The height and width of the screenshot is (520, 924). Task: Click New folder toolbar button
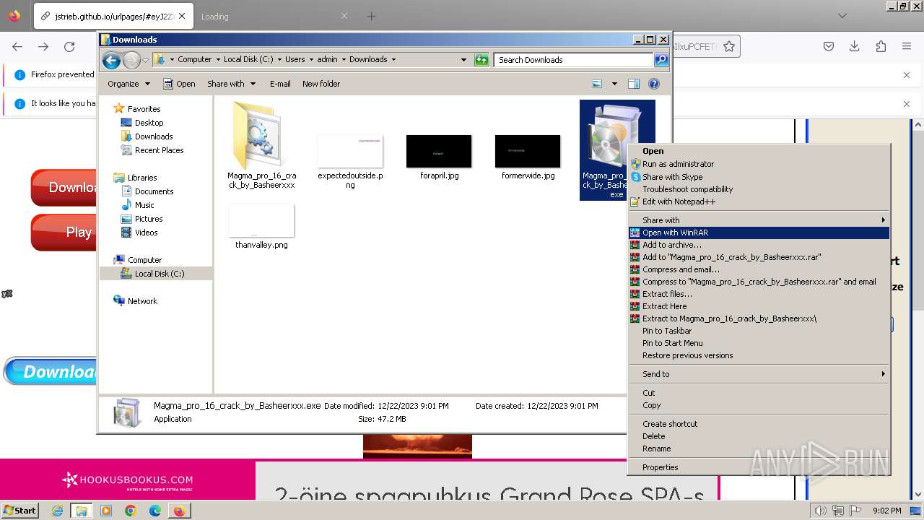321,84
